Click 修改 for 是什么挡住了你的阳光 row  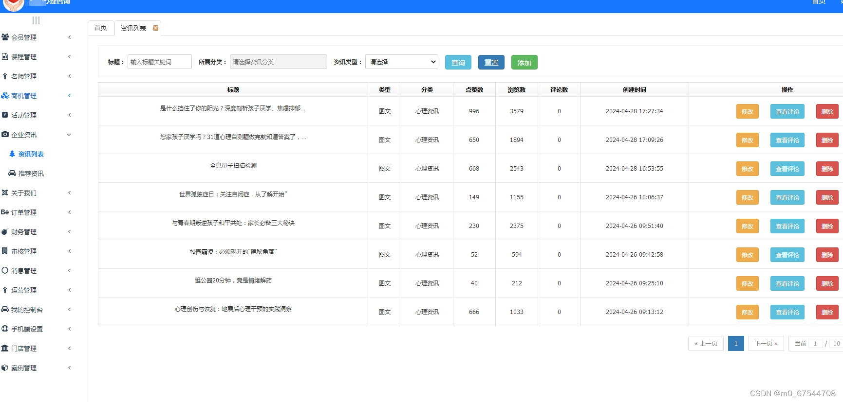[748, 111]
